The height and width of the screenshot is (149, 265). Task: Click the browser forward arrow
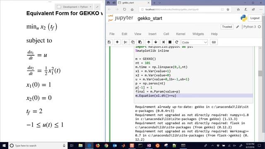pos(117,10)
